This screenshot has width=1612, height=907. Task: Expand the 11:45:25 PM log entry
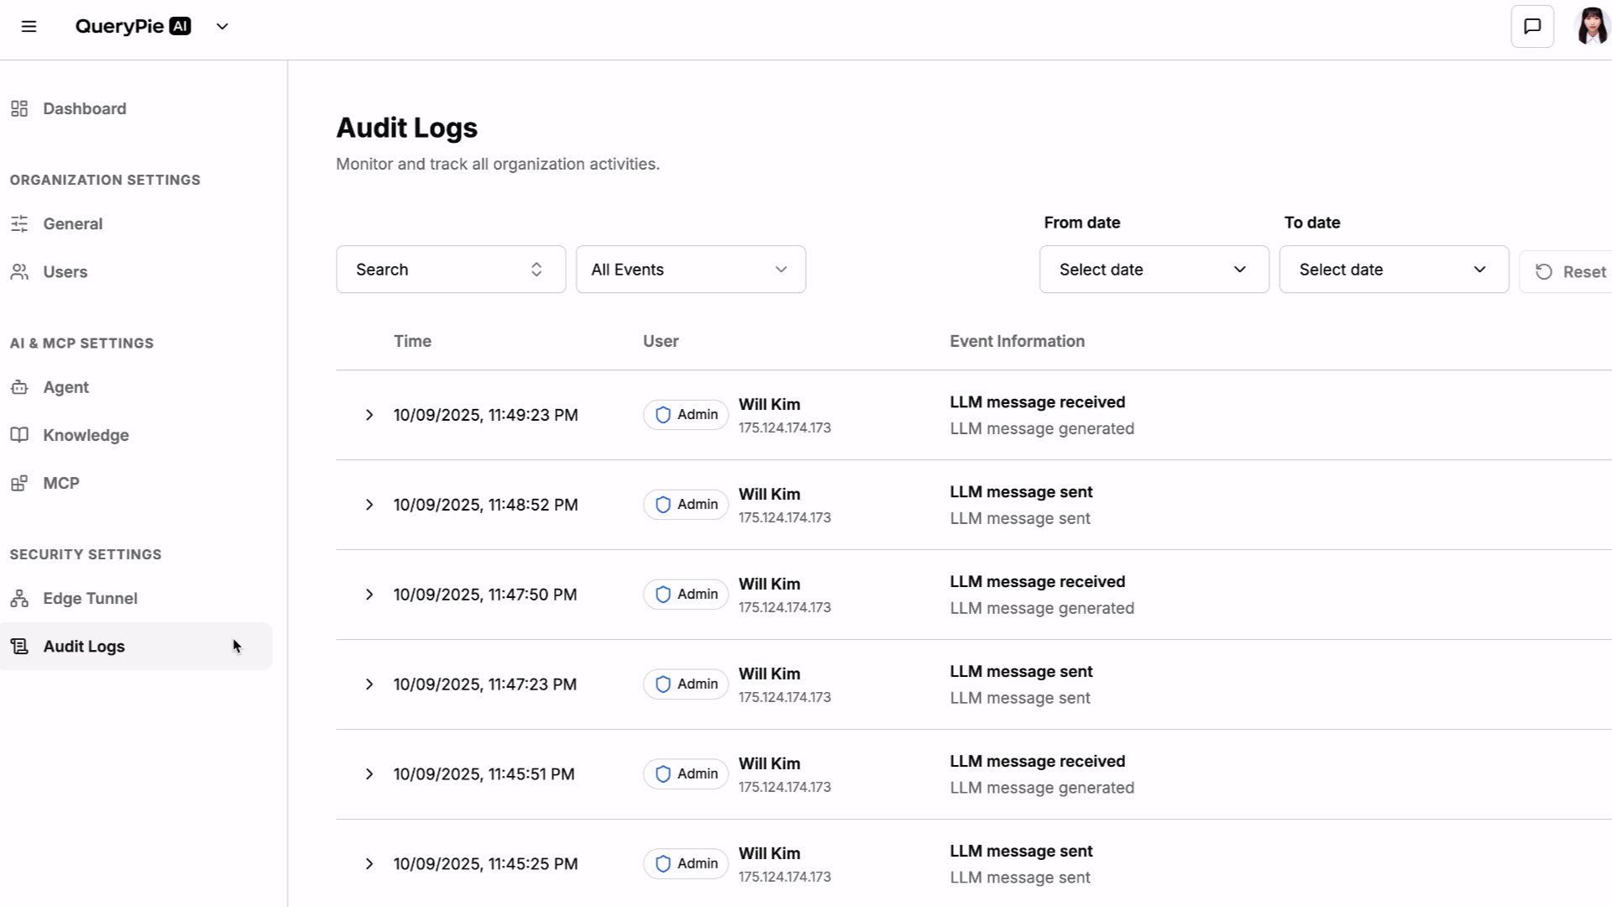point(369,864)
